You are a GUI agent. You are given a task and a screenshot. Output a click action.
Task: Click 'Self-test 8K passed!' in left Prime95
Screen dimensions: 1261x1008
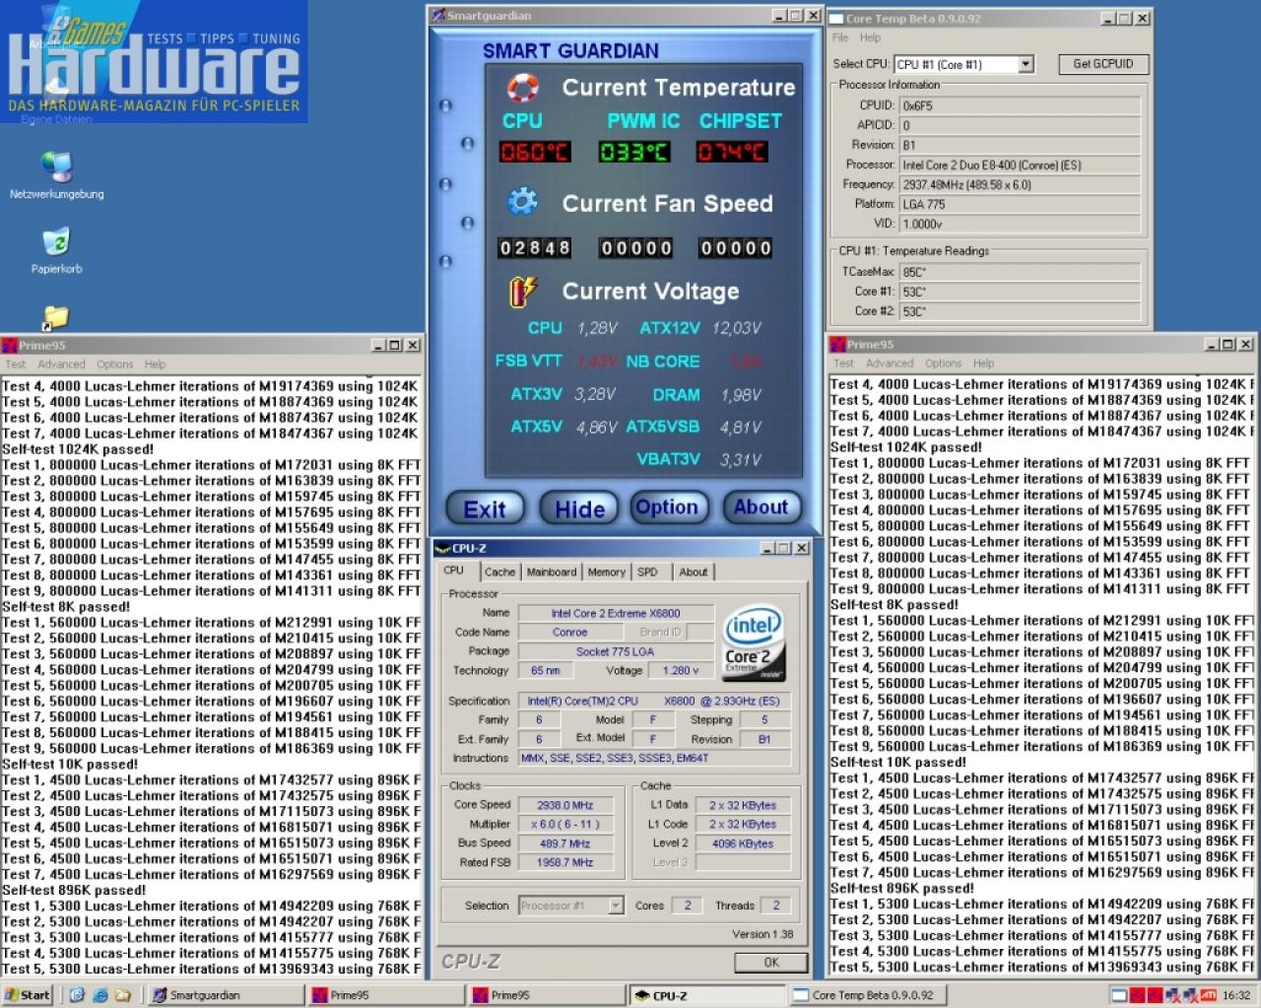click(66, 607)
